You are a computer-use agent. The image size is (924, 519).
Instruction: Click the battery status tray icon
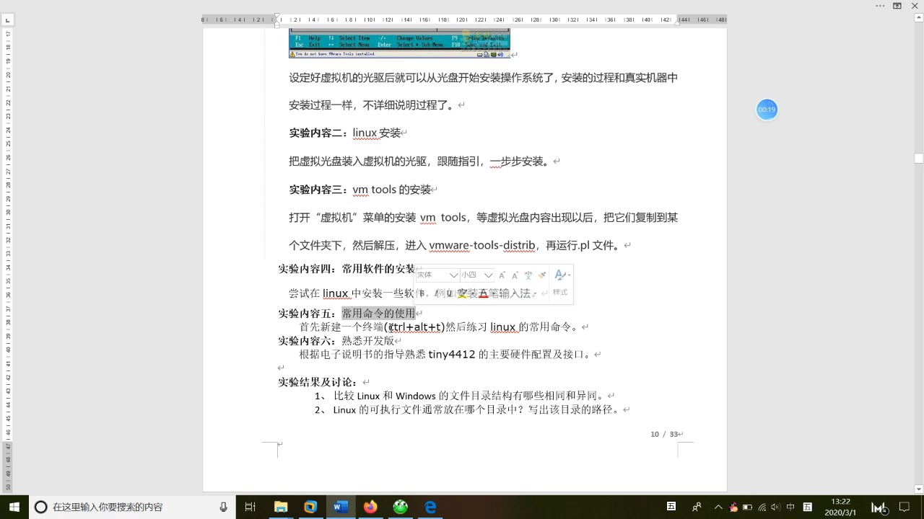click(747, 507)
